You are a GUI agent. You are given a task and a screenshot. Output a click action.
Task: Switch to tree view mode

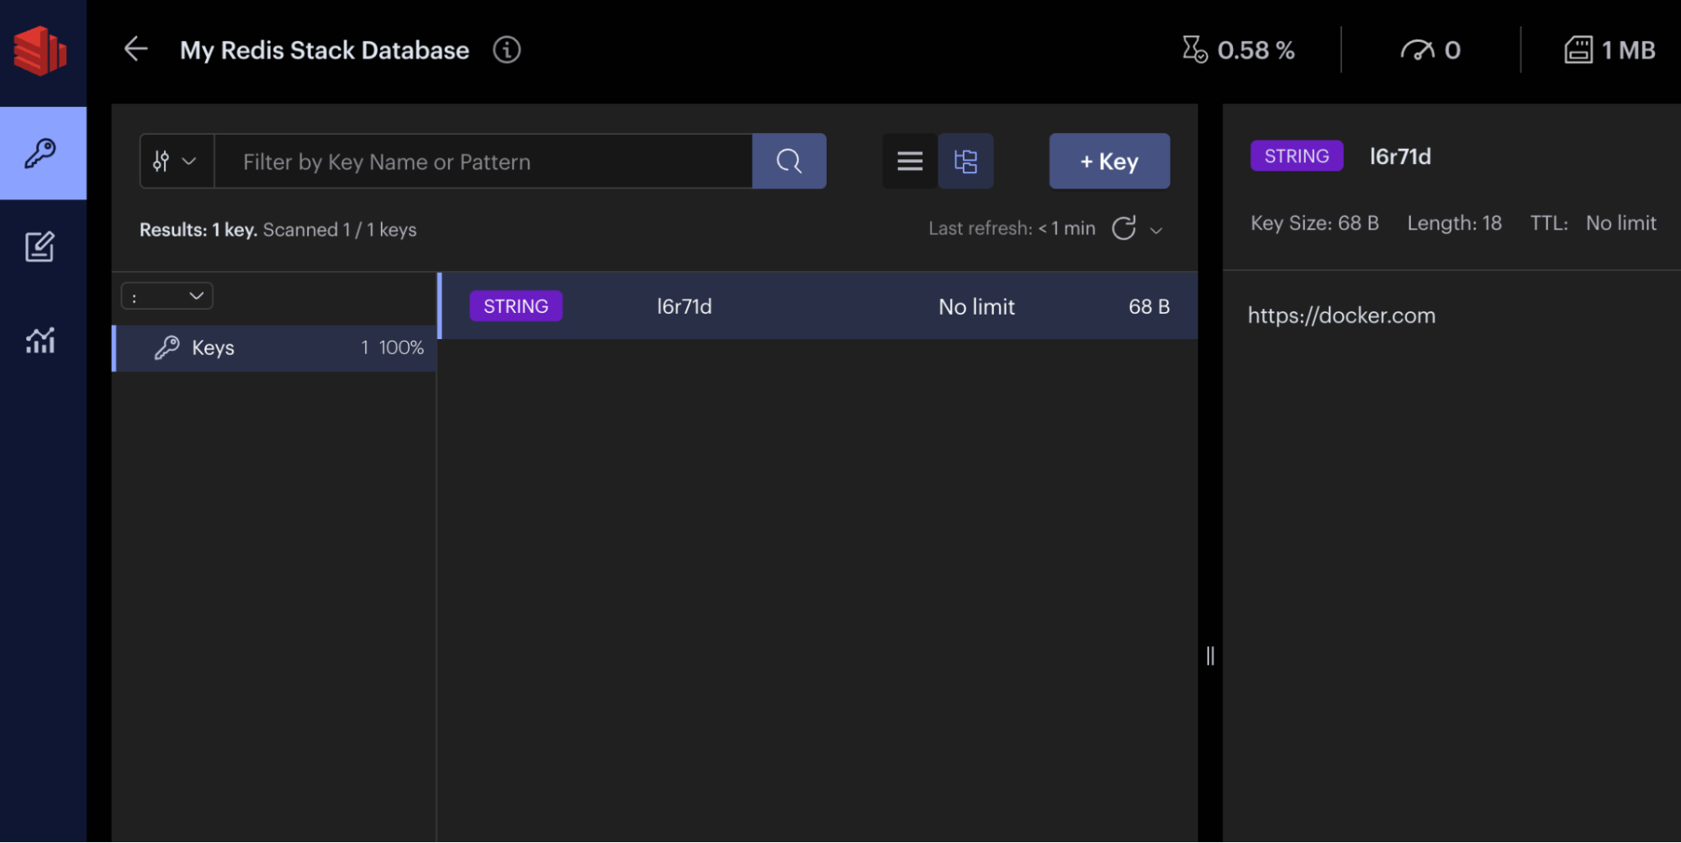point(965,161)
